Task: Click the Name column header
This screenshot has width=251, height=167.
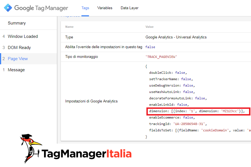Action: pos(69,27)
